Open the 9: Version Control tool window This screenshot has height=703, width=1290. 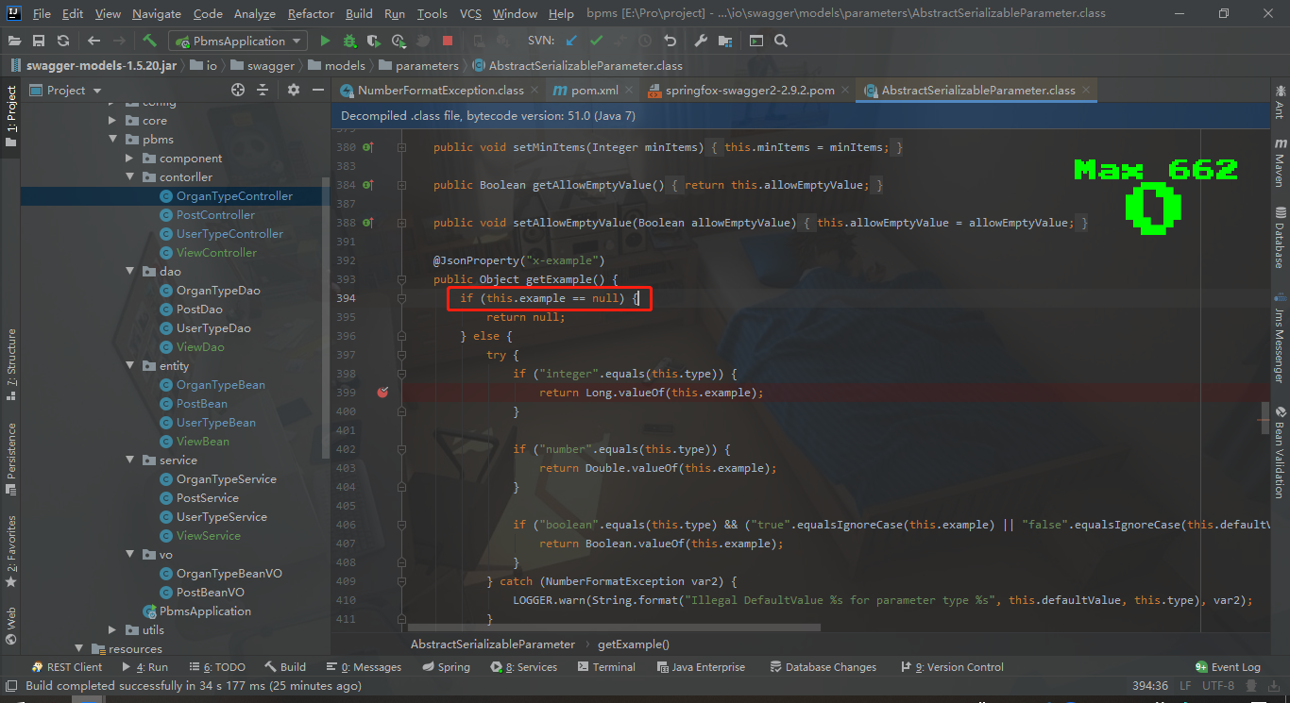coord(952,667)
